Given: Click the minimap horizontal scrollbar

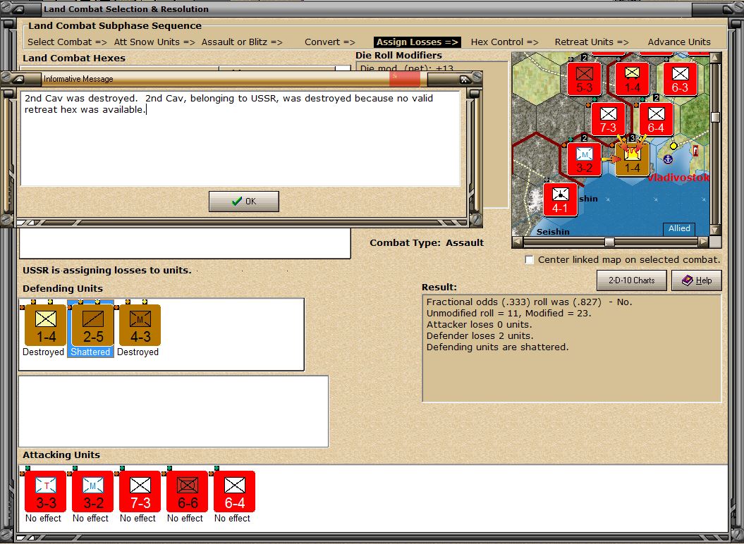Looking at the screenshot, I should click(x=608, y=242).
